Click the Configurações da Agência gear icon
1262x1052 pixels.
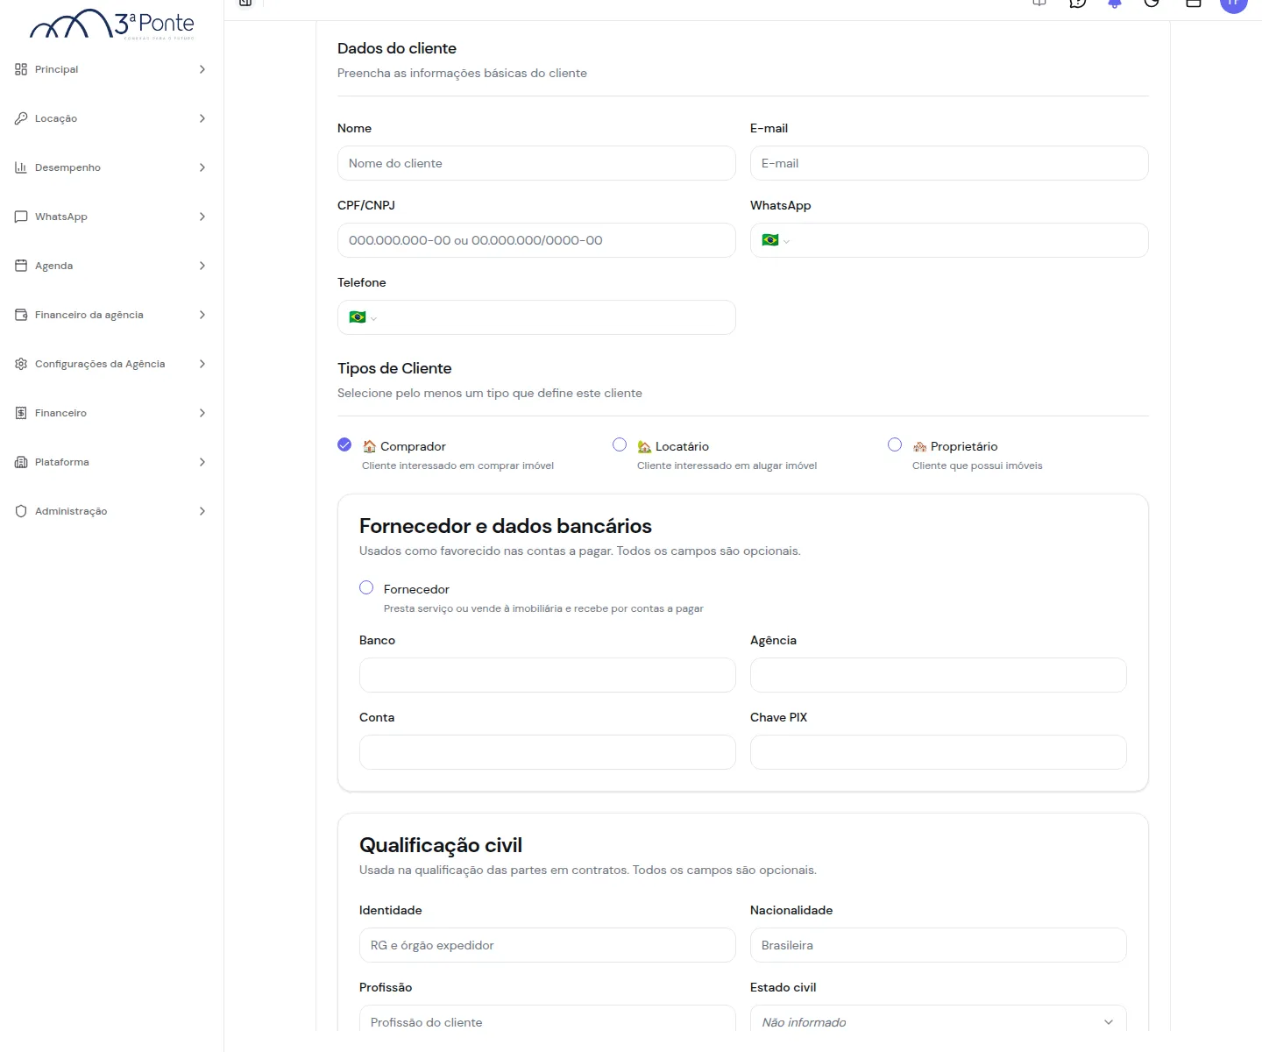point(21,364)
